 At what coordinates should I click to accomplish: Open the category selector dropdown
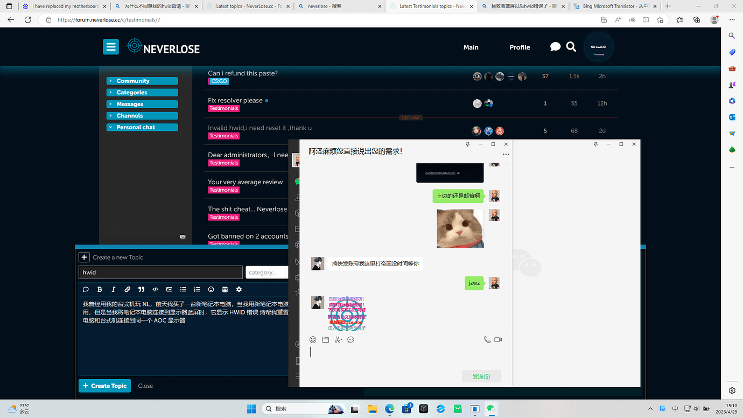[x=267, y=272]
